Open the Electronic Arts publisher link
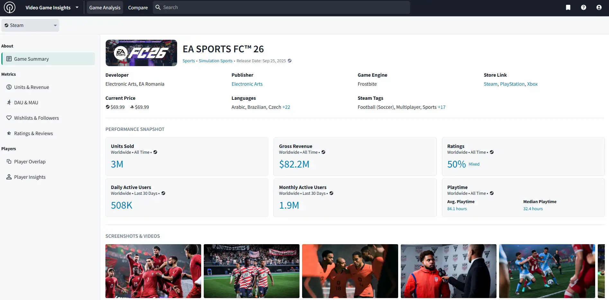This screenshot has height=300, width=609. click(x=247, y=84)
